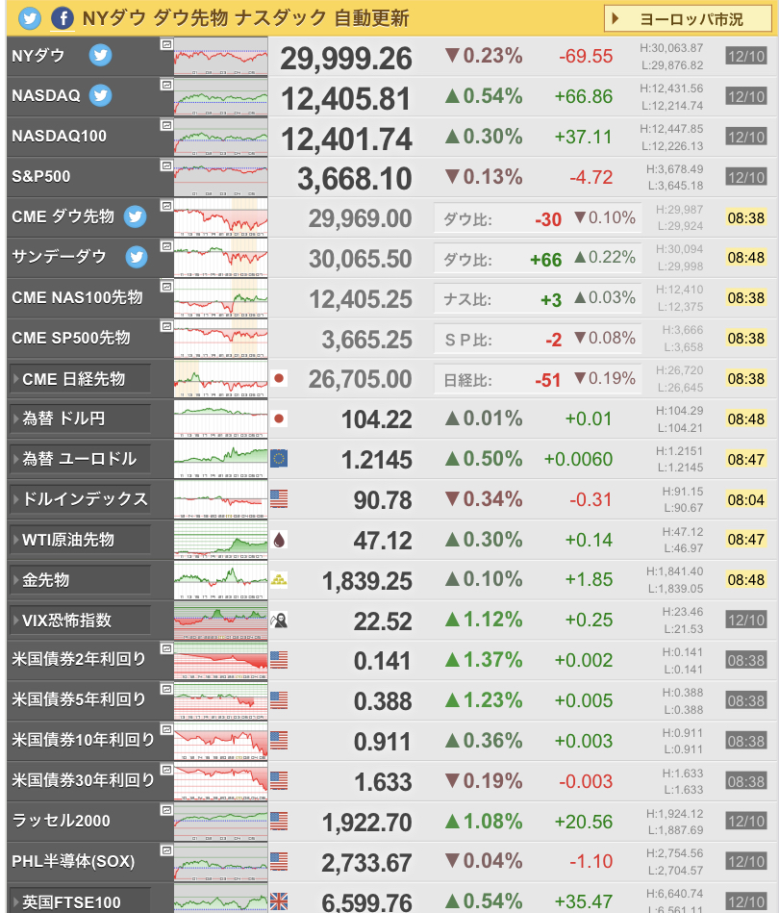The height and width of the screenshot is (913, 779).
Task: Tweet the NYダウ quote
Action: 101,55
